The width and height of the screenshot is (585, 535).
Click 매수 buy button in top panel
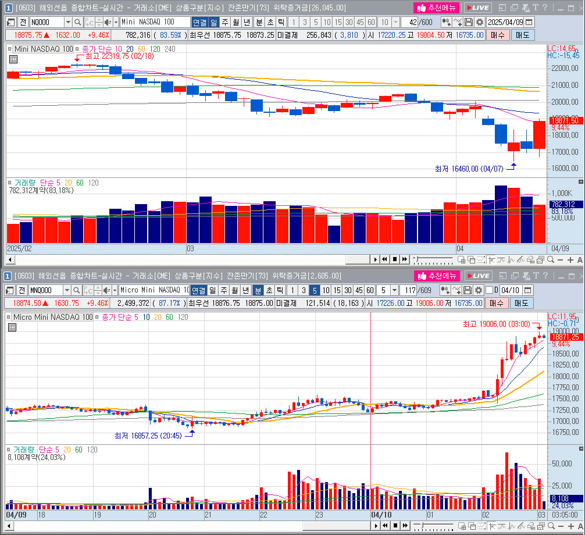pos(498,35)
